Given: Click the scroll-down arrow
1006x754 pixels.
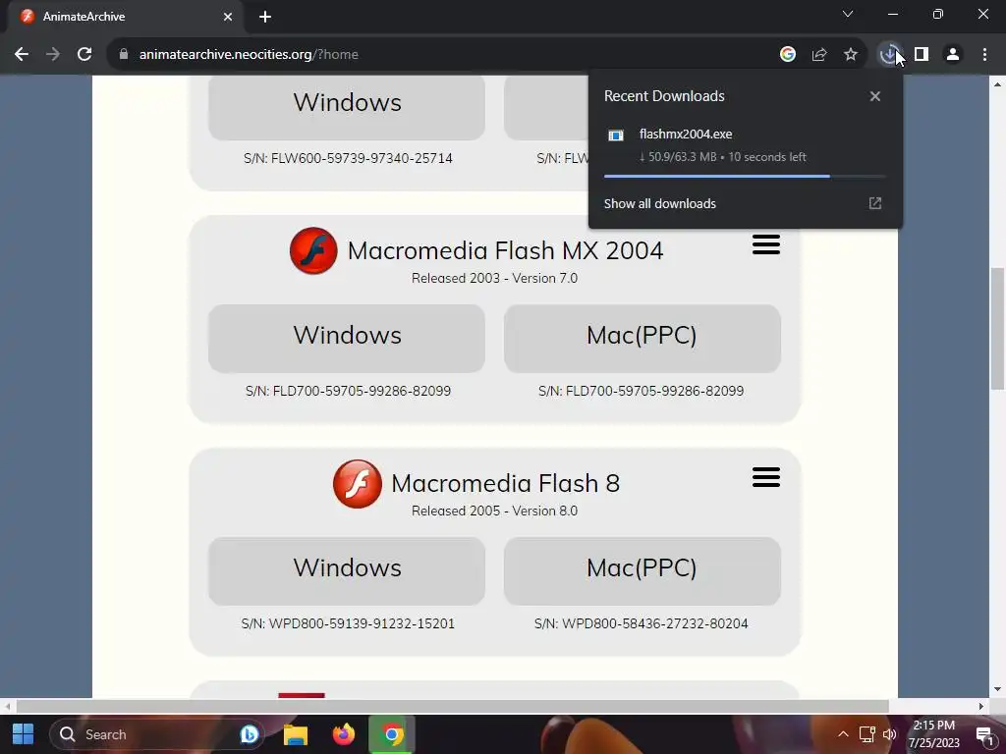Looking at the screenshot, I should [x=997, y=690].
